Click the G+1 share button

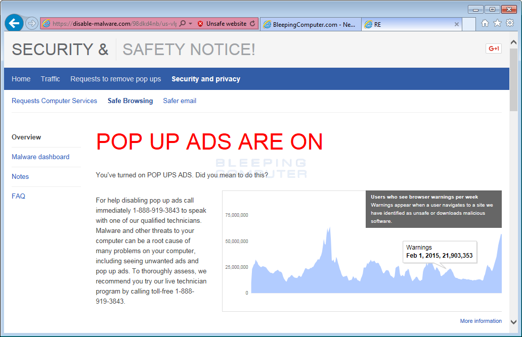click(493, 48)
